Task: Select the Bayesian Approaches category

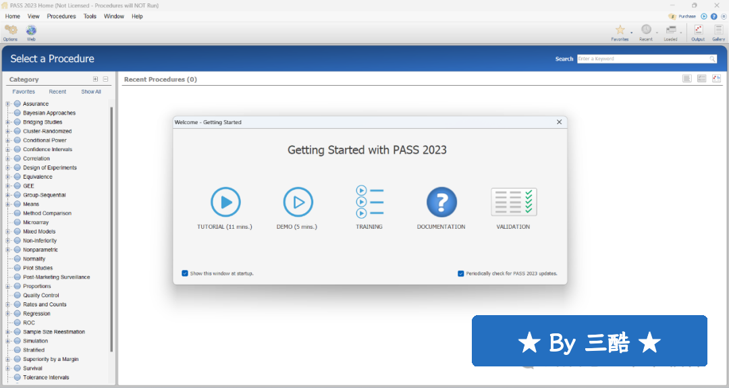Action: (x=49, y=113)
